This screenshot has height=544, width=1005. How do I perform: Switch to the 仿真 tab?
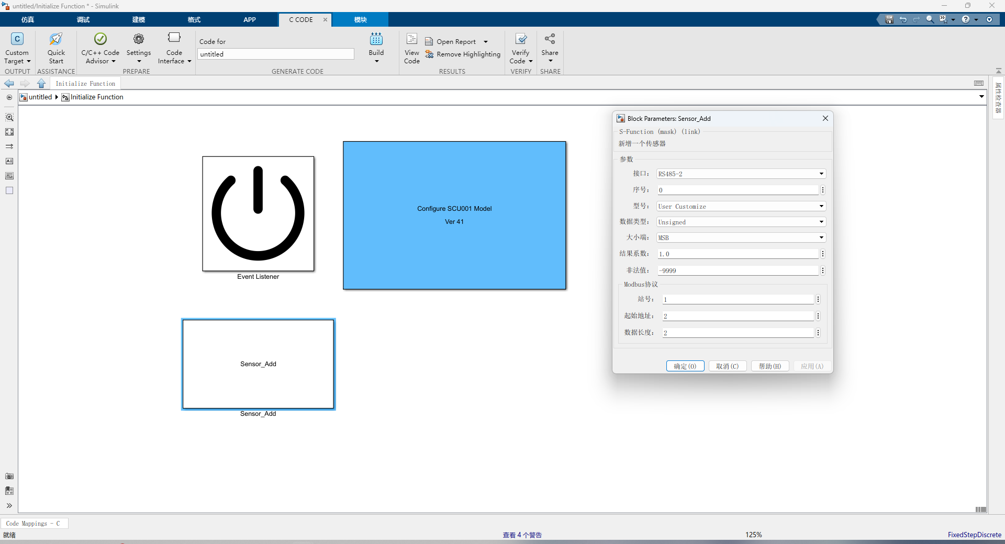pos(28,20)
